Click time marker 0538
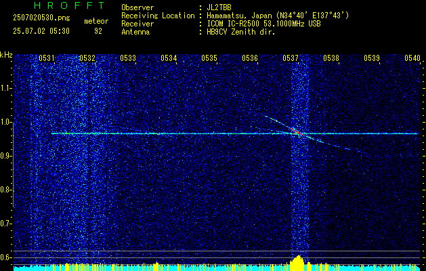This screenshot has width=426, height=271. 331,58
